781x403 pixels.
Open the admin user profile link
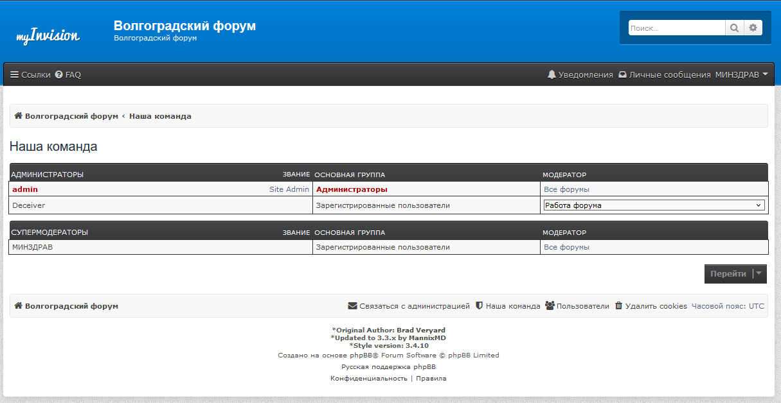(x=25, y=189)
